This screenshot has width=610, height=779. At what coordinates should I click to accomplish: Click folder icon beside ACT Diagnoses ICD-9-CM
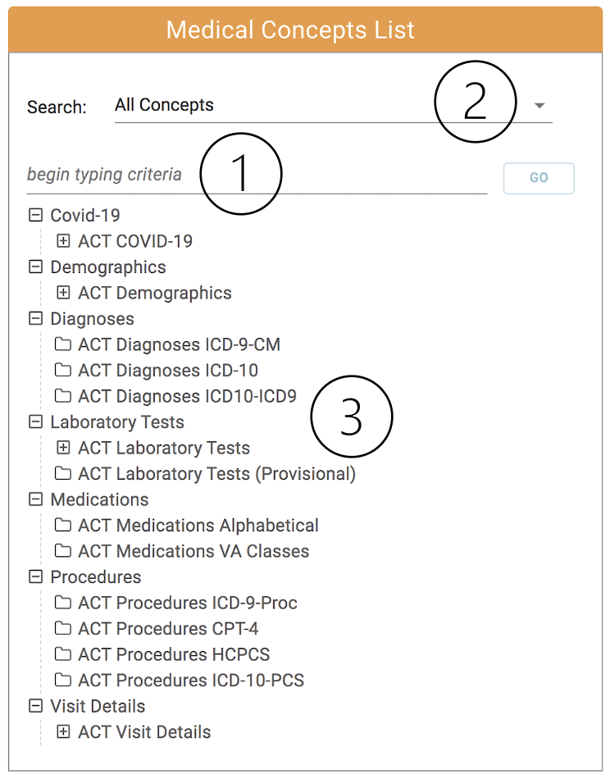[63, 344]
